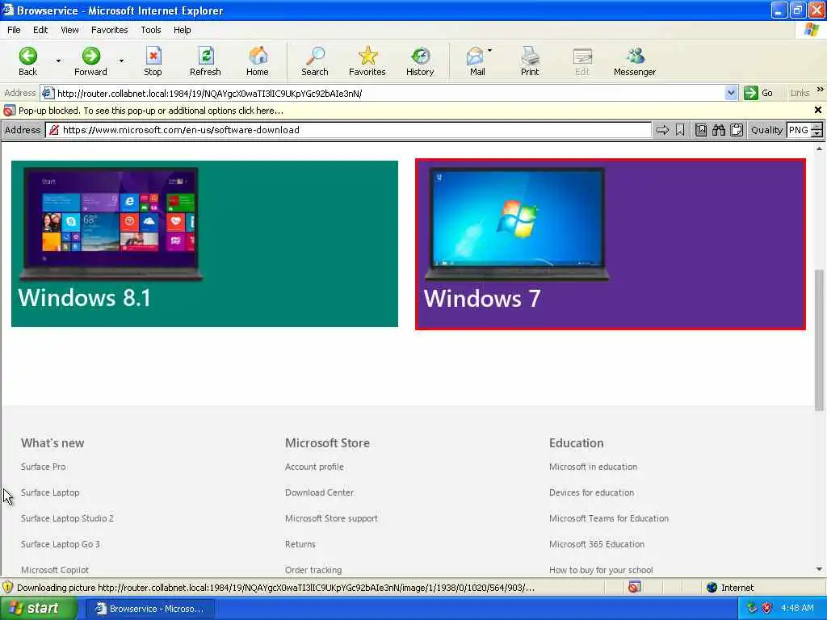The image size is (827, 620).
Task: Open Devices for education link
Action: (x=591, y=492)
